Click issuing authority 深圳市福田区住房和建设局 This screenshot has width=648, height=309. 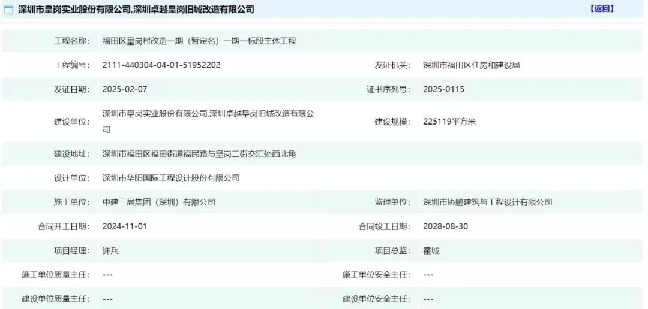point(471,65)
